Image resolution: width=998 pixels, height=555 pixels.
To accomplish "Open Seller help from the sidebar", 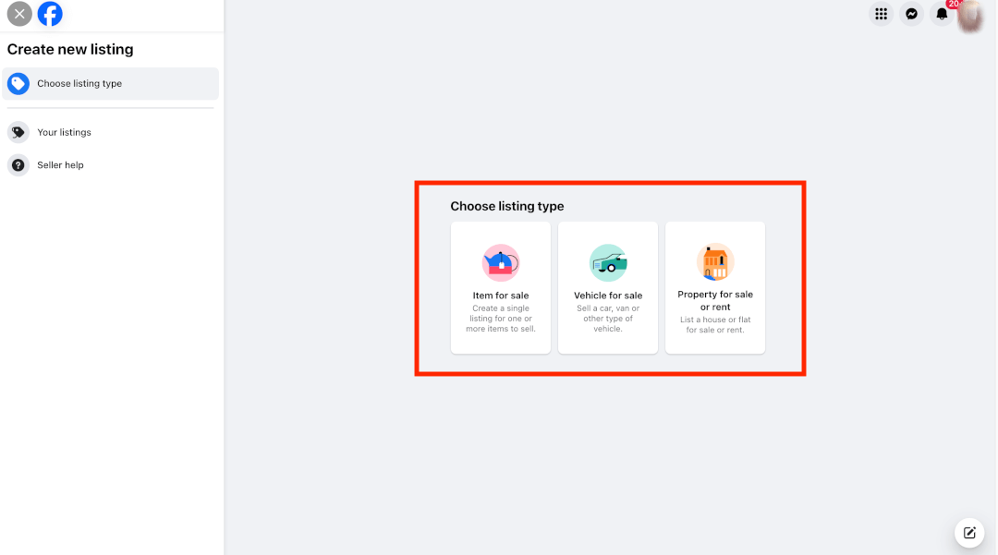I will (x=111, y=165).
